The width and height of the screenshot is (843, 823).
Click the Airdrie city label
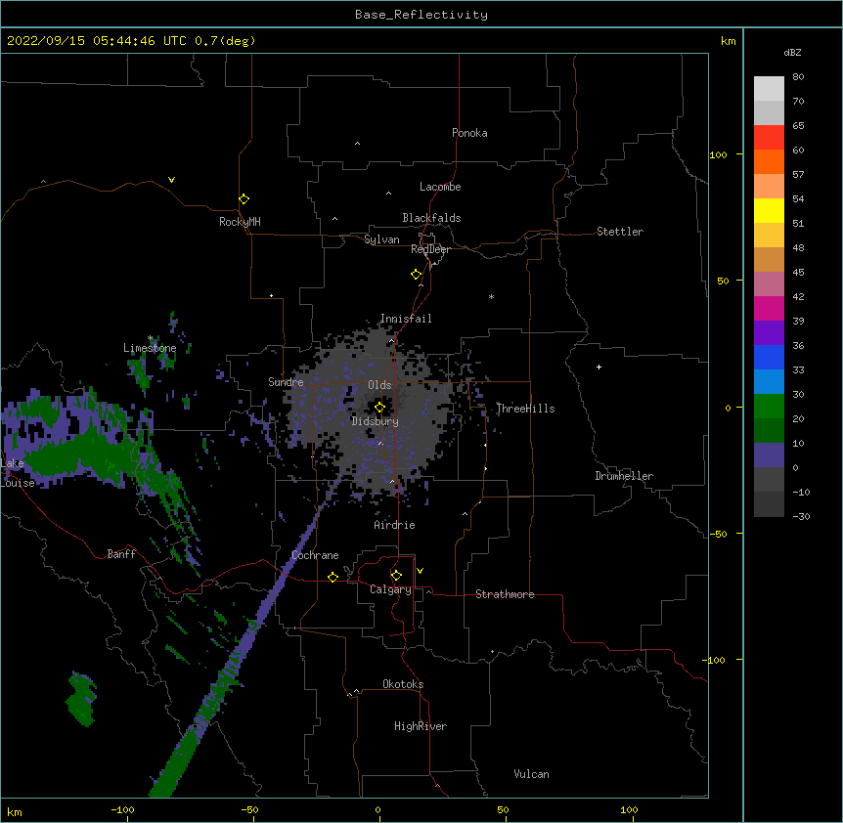(395, 525)
